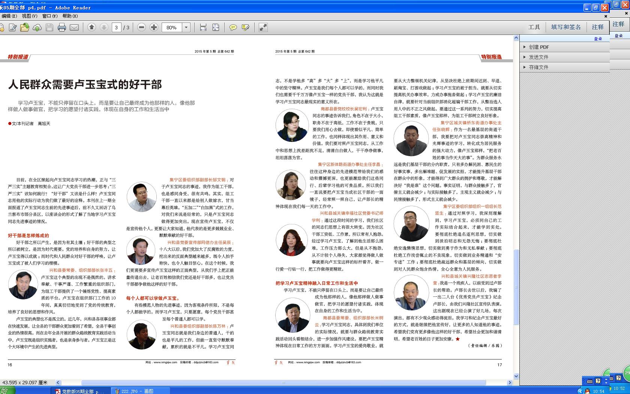Click the portrait photo beside 张晓辉 paragraph
Image resolution: width=630 pixels, height=394 pixels.
point(411,138)
